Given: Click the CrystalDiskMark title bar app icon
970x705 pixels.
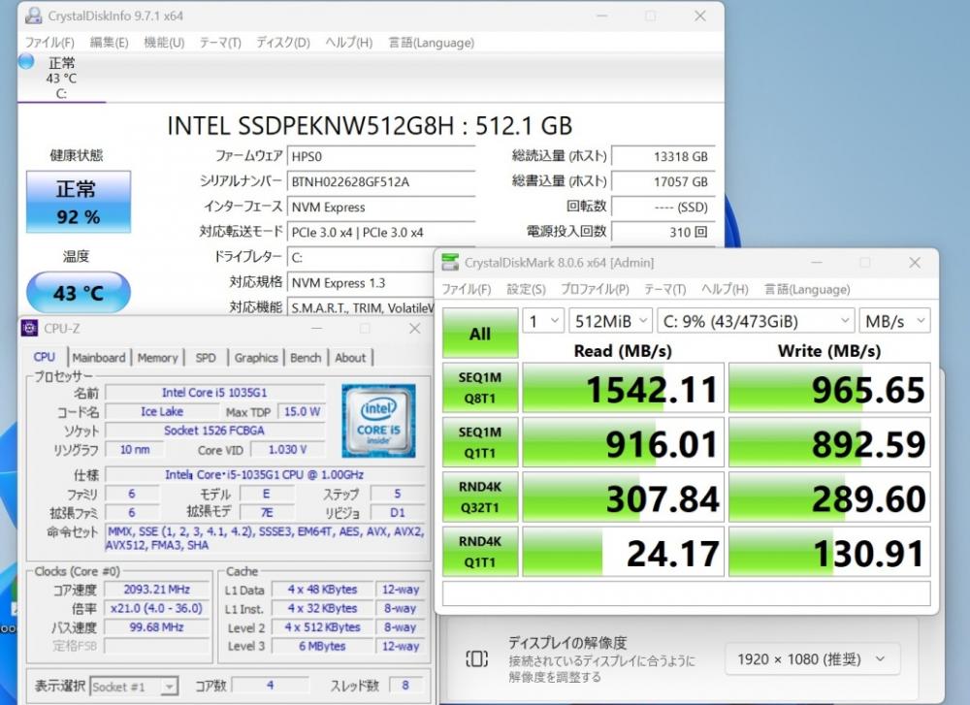Looking at the screenshot, I should pos(450,263).
